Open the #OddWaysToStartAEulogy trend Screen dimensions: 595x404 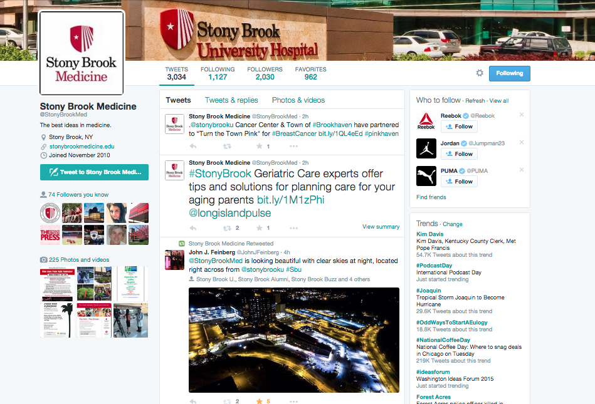tap(451, 323)
